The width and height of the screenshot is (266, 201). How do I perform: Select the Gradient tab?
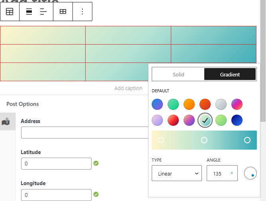(x=230, y=74)
